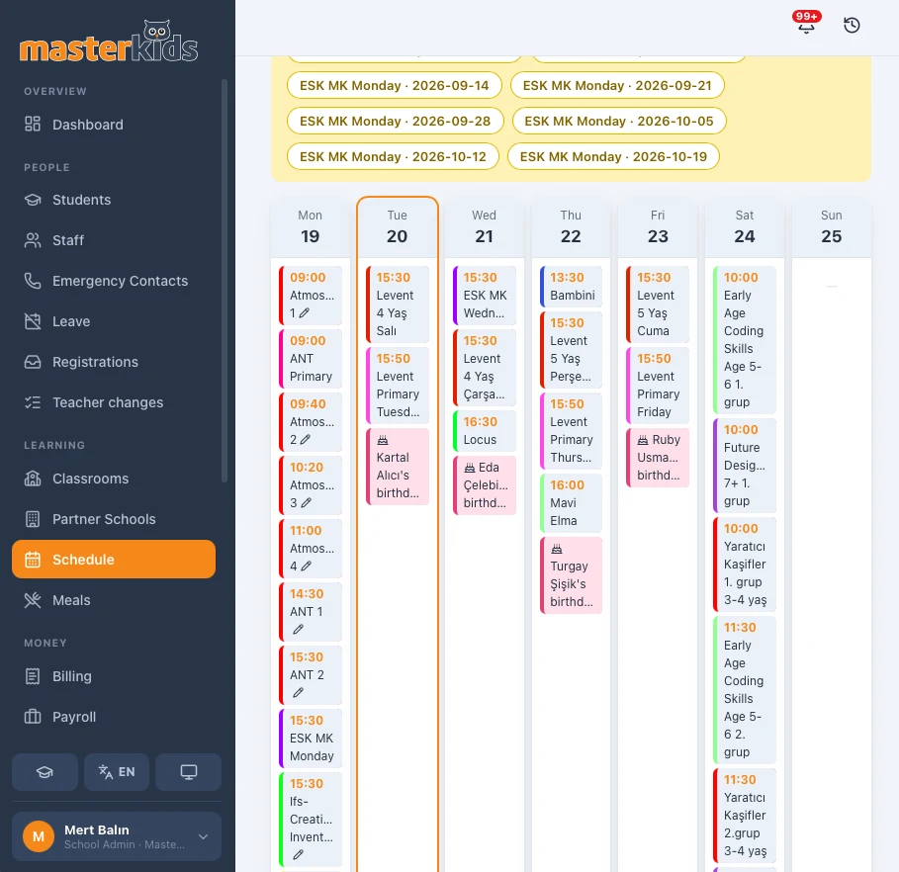Open 16:00 Mavi Elma event
Viewport: 899px width, 872px height.
tap(571, 503)
